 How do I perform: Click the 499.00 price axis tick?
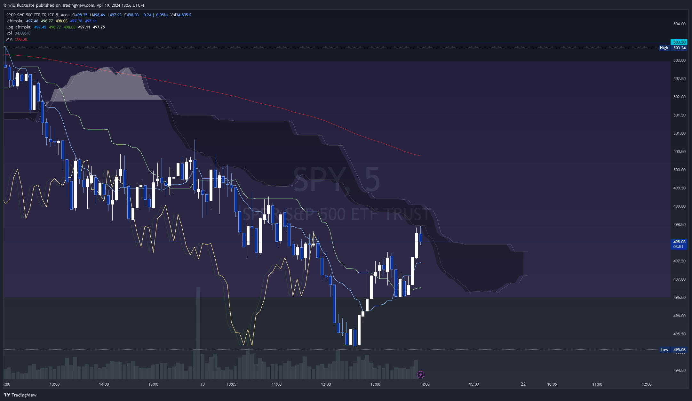(679, 206)
